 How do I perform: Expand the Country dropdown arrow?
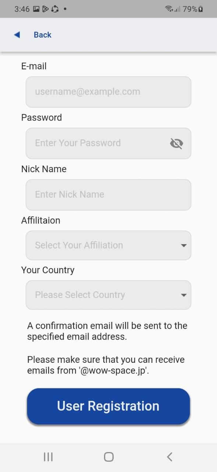pos(184,295)
